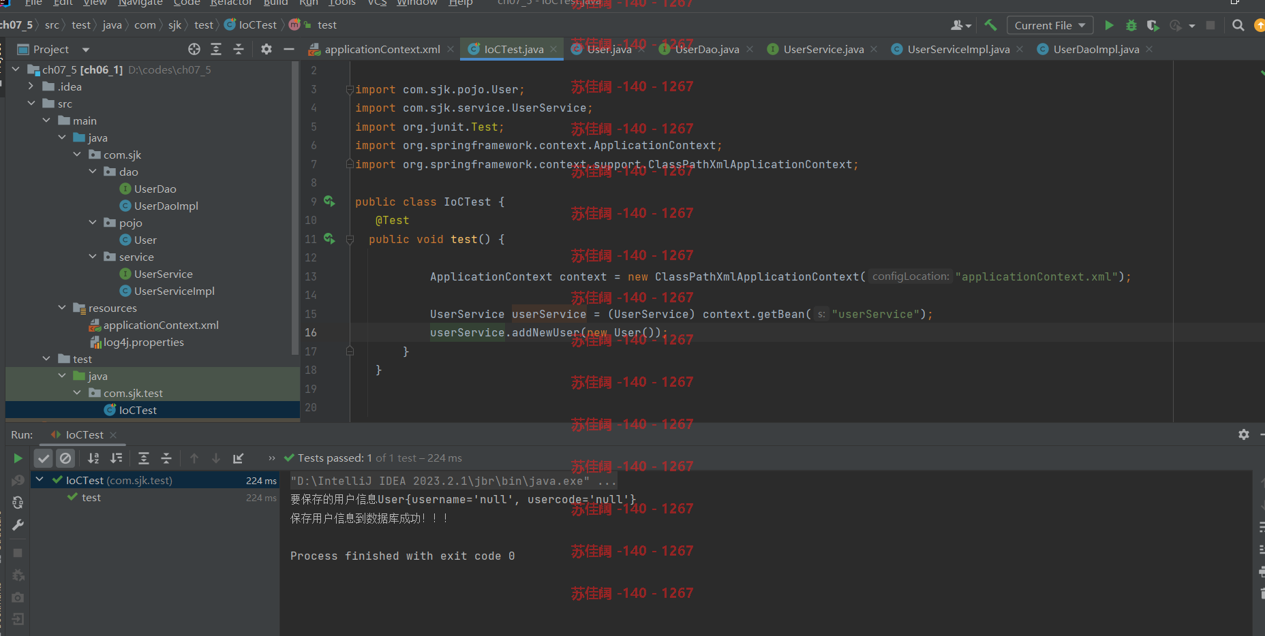1265x636 pixels.
Task: Click the sjk breadcrumb in navigation bar
Action: (174, 25)
